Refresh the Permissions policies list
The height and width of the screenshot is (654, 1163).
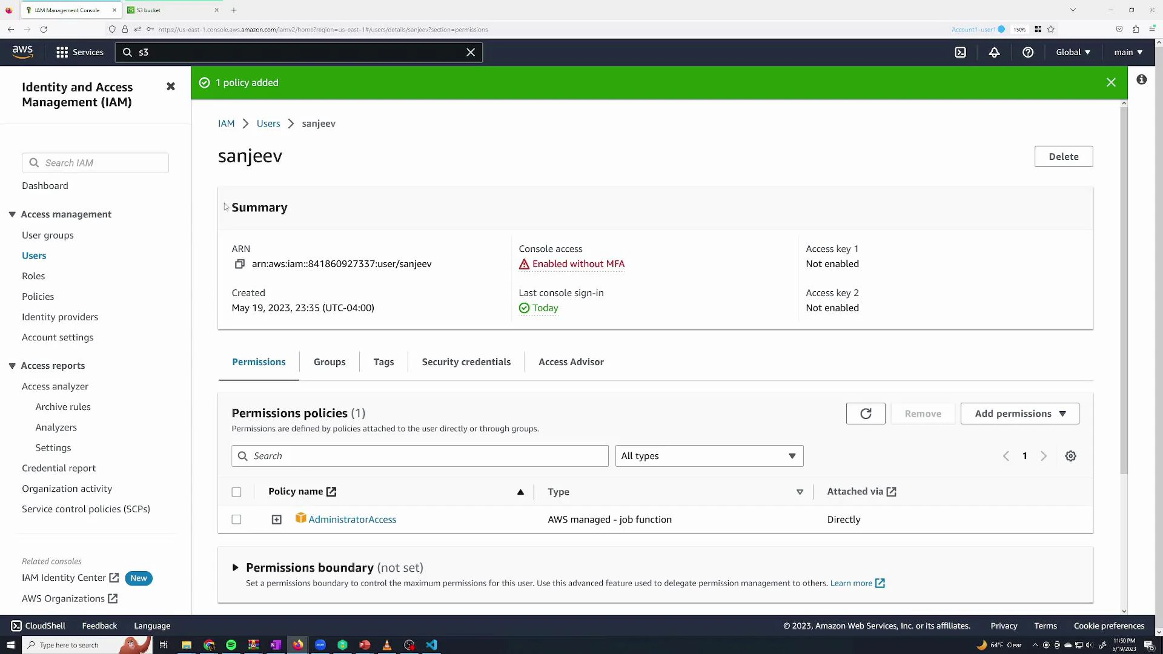click(x=866, y=414)
